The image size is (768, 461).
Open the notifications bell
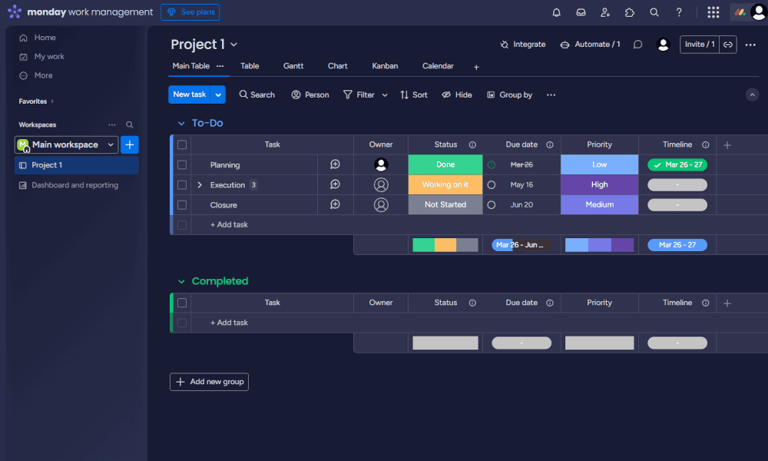click(556, 12)
